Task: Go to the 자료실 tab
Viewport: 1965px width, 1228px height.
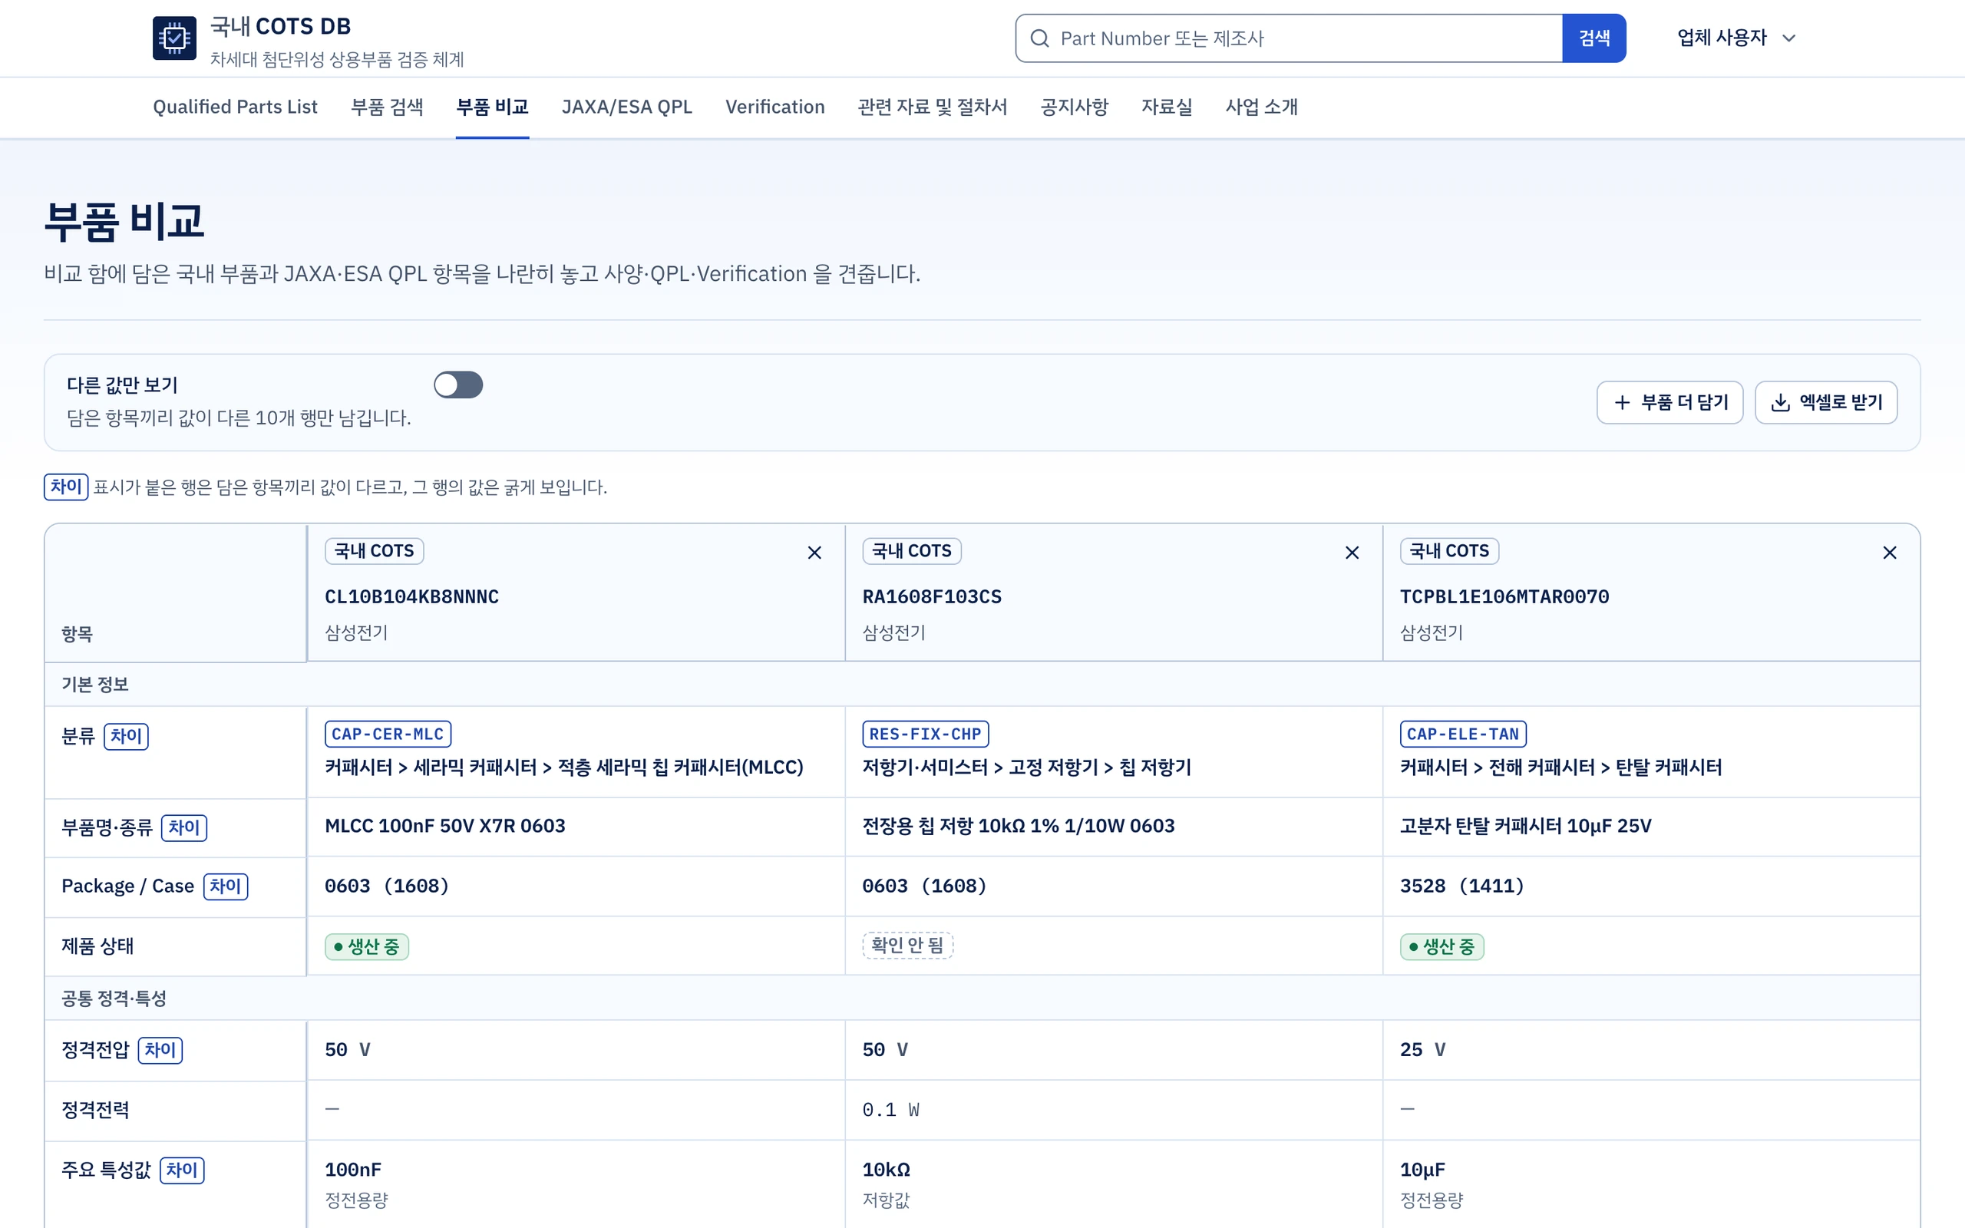Action: [x=1167, y=107]
